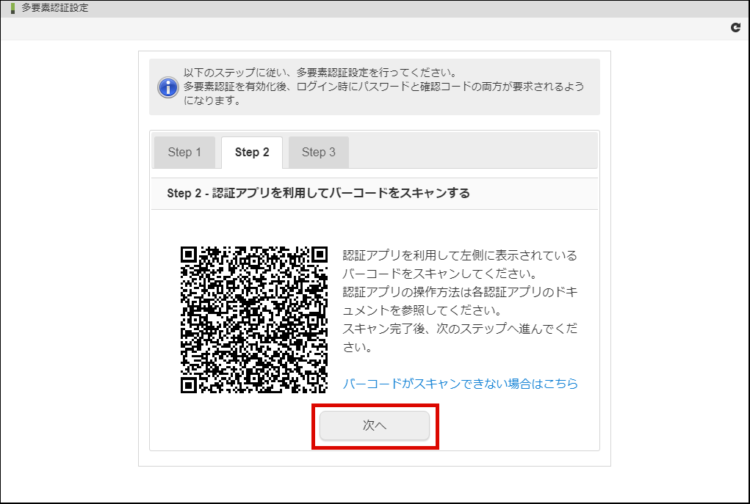This screenshot has width=750, height=504.
Task: Open the バーコードがスキャンできない場合はこちら link
Action: click(x=460, y=384)
